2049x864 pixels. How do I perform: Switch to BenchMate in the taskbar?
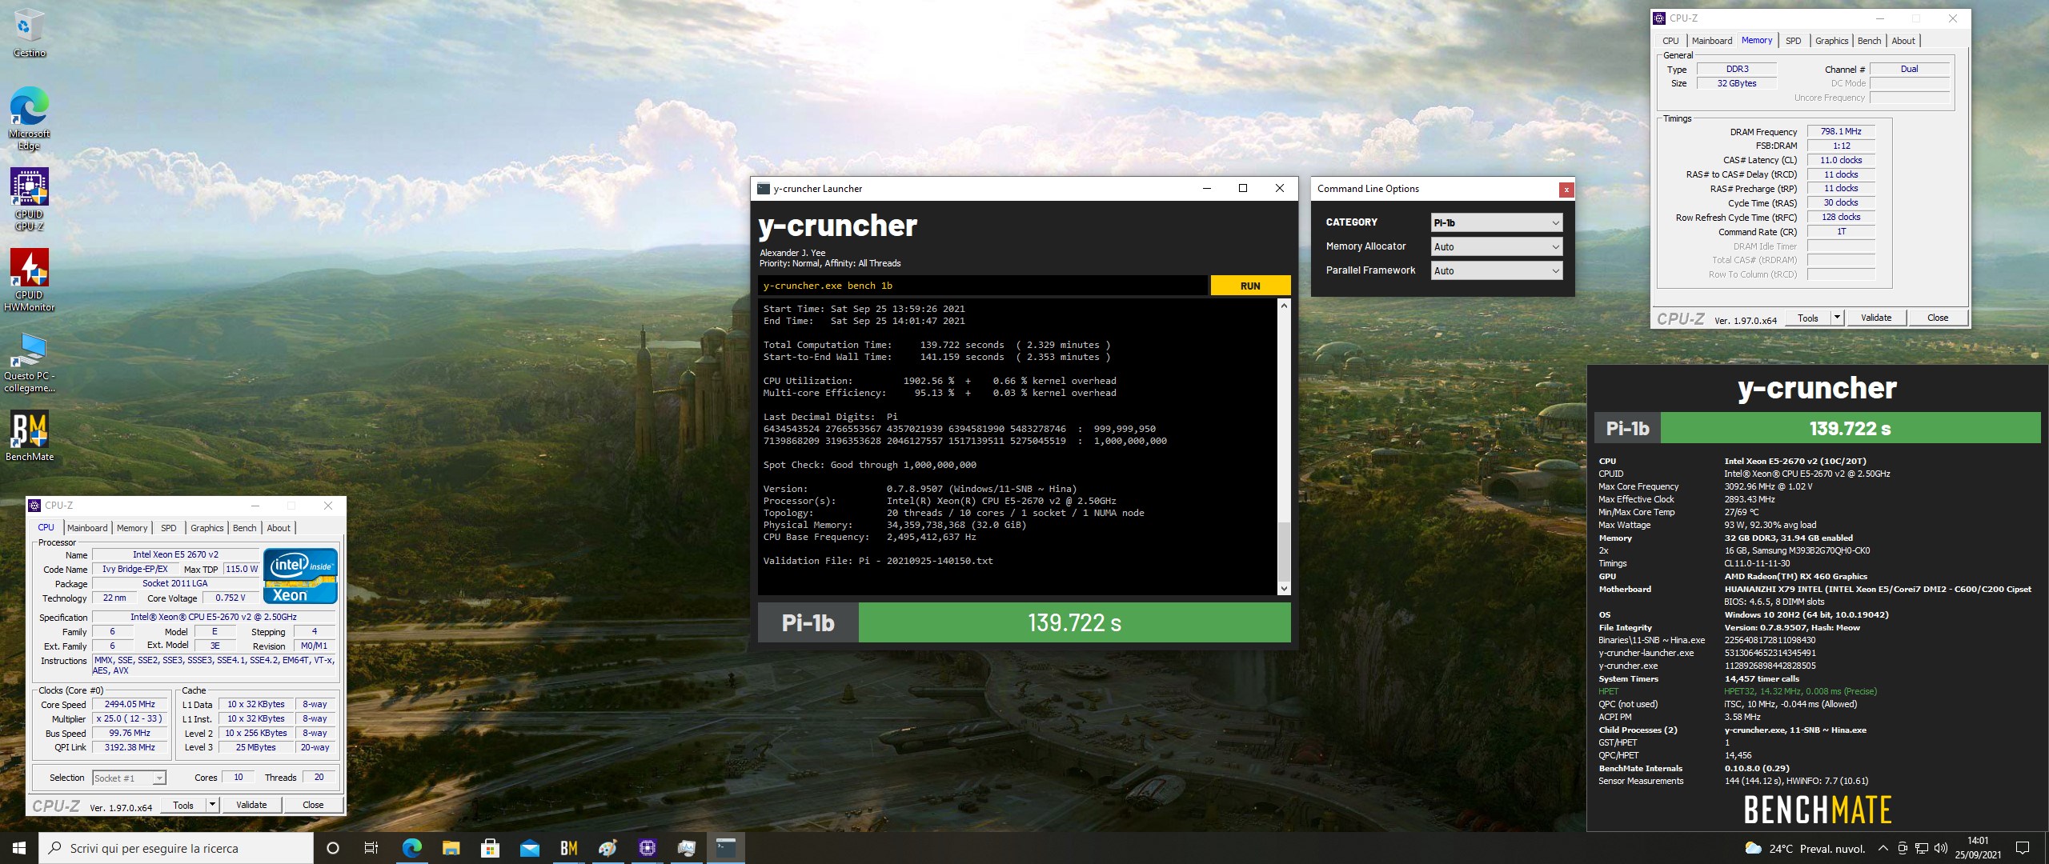click(x=568, y=848)
